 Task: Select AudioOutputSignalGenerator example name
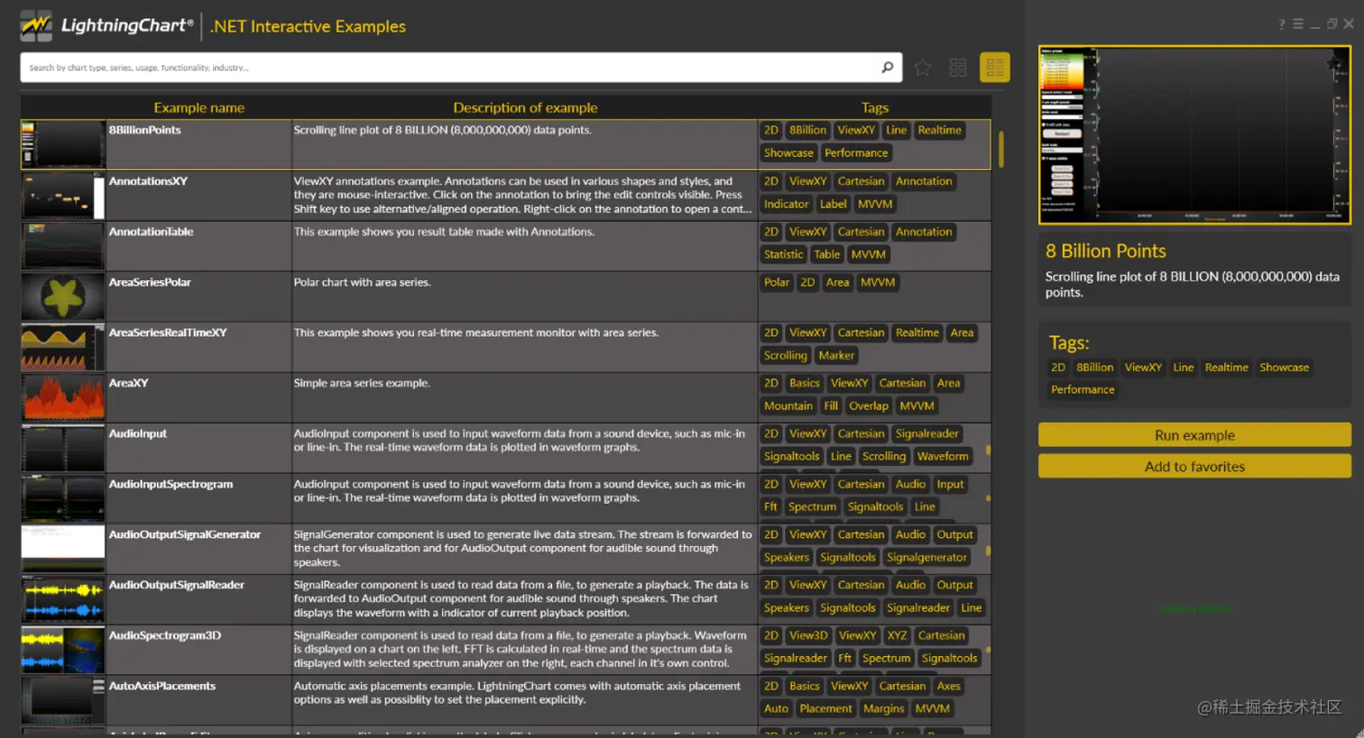(185, 534)
